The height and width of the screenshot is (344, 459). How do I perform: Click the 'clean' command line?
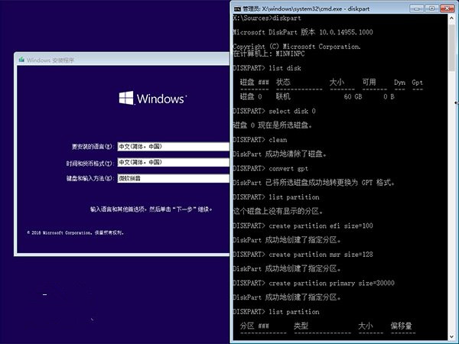(260, 140)
